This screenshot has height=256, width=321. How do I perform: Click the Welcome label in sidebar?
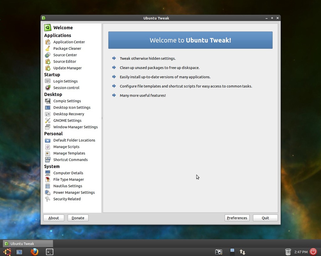click(63, 28)
